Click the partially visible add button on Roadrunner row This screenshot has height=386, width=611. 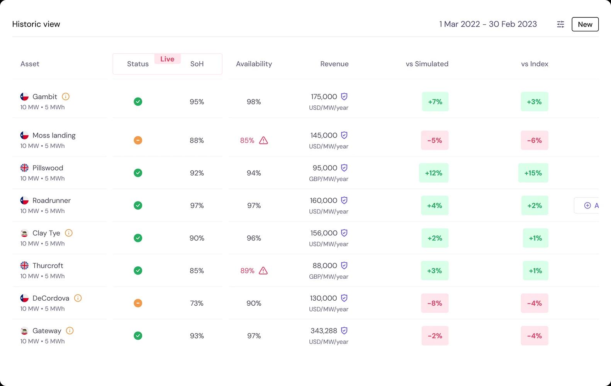(587, 206)
